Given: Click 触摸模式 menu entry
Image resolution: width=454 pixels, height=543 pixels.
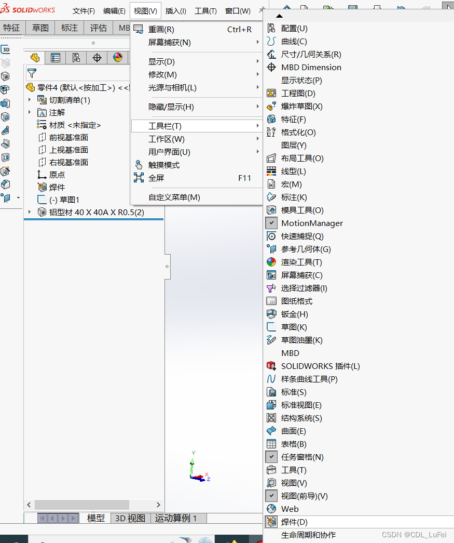Looking at the screenshot, I should 197,165.
